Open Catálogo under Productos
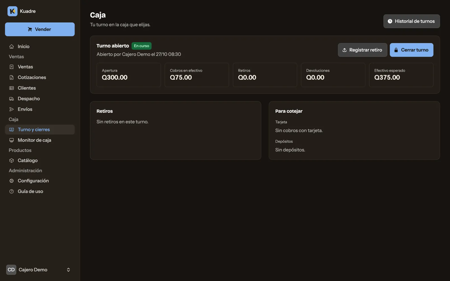This screenshot has width=450, height=281. [40, 160]
